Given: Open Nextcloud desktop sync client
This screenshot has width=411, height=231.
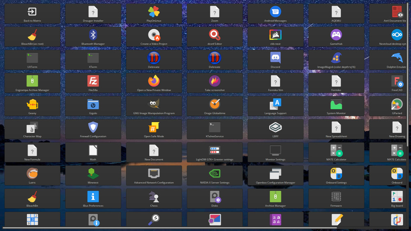Looking at the screenshot, I should click(x=388, y=37).
